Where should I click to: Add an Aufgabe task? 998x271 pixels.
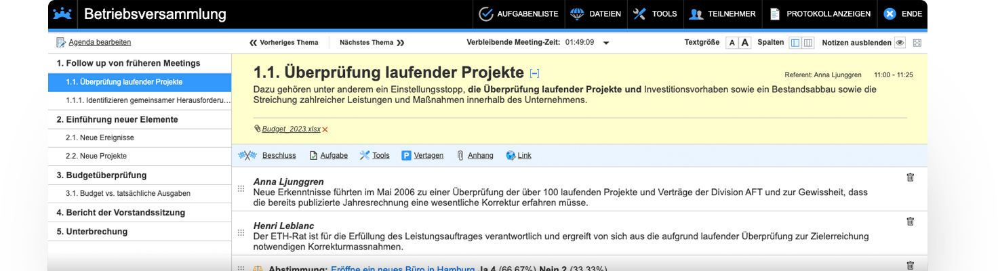coord(334,155)
